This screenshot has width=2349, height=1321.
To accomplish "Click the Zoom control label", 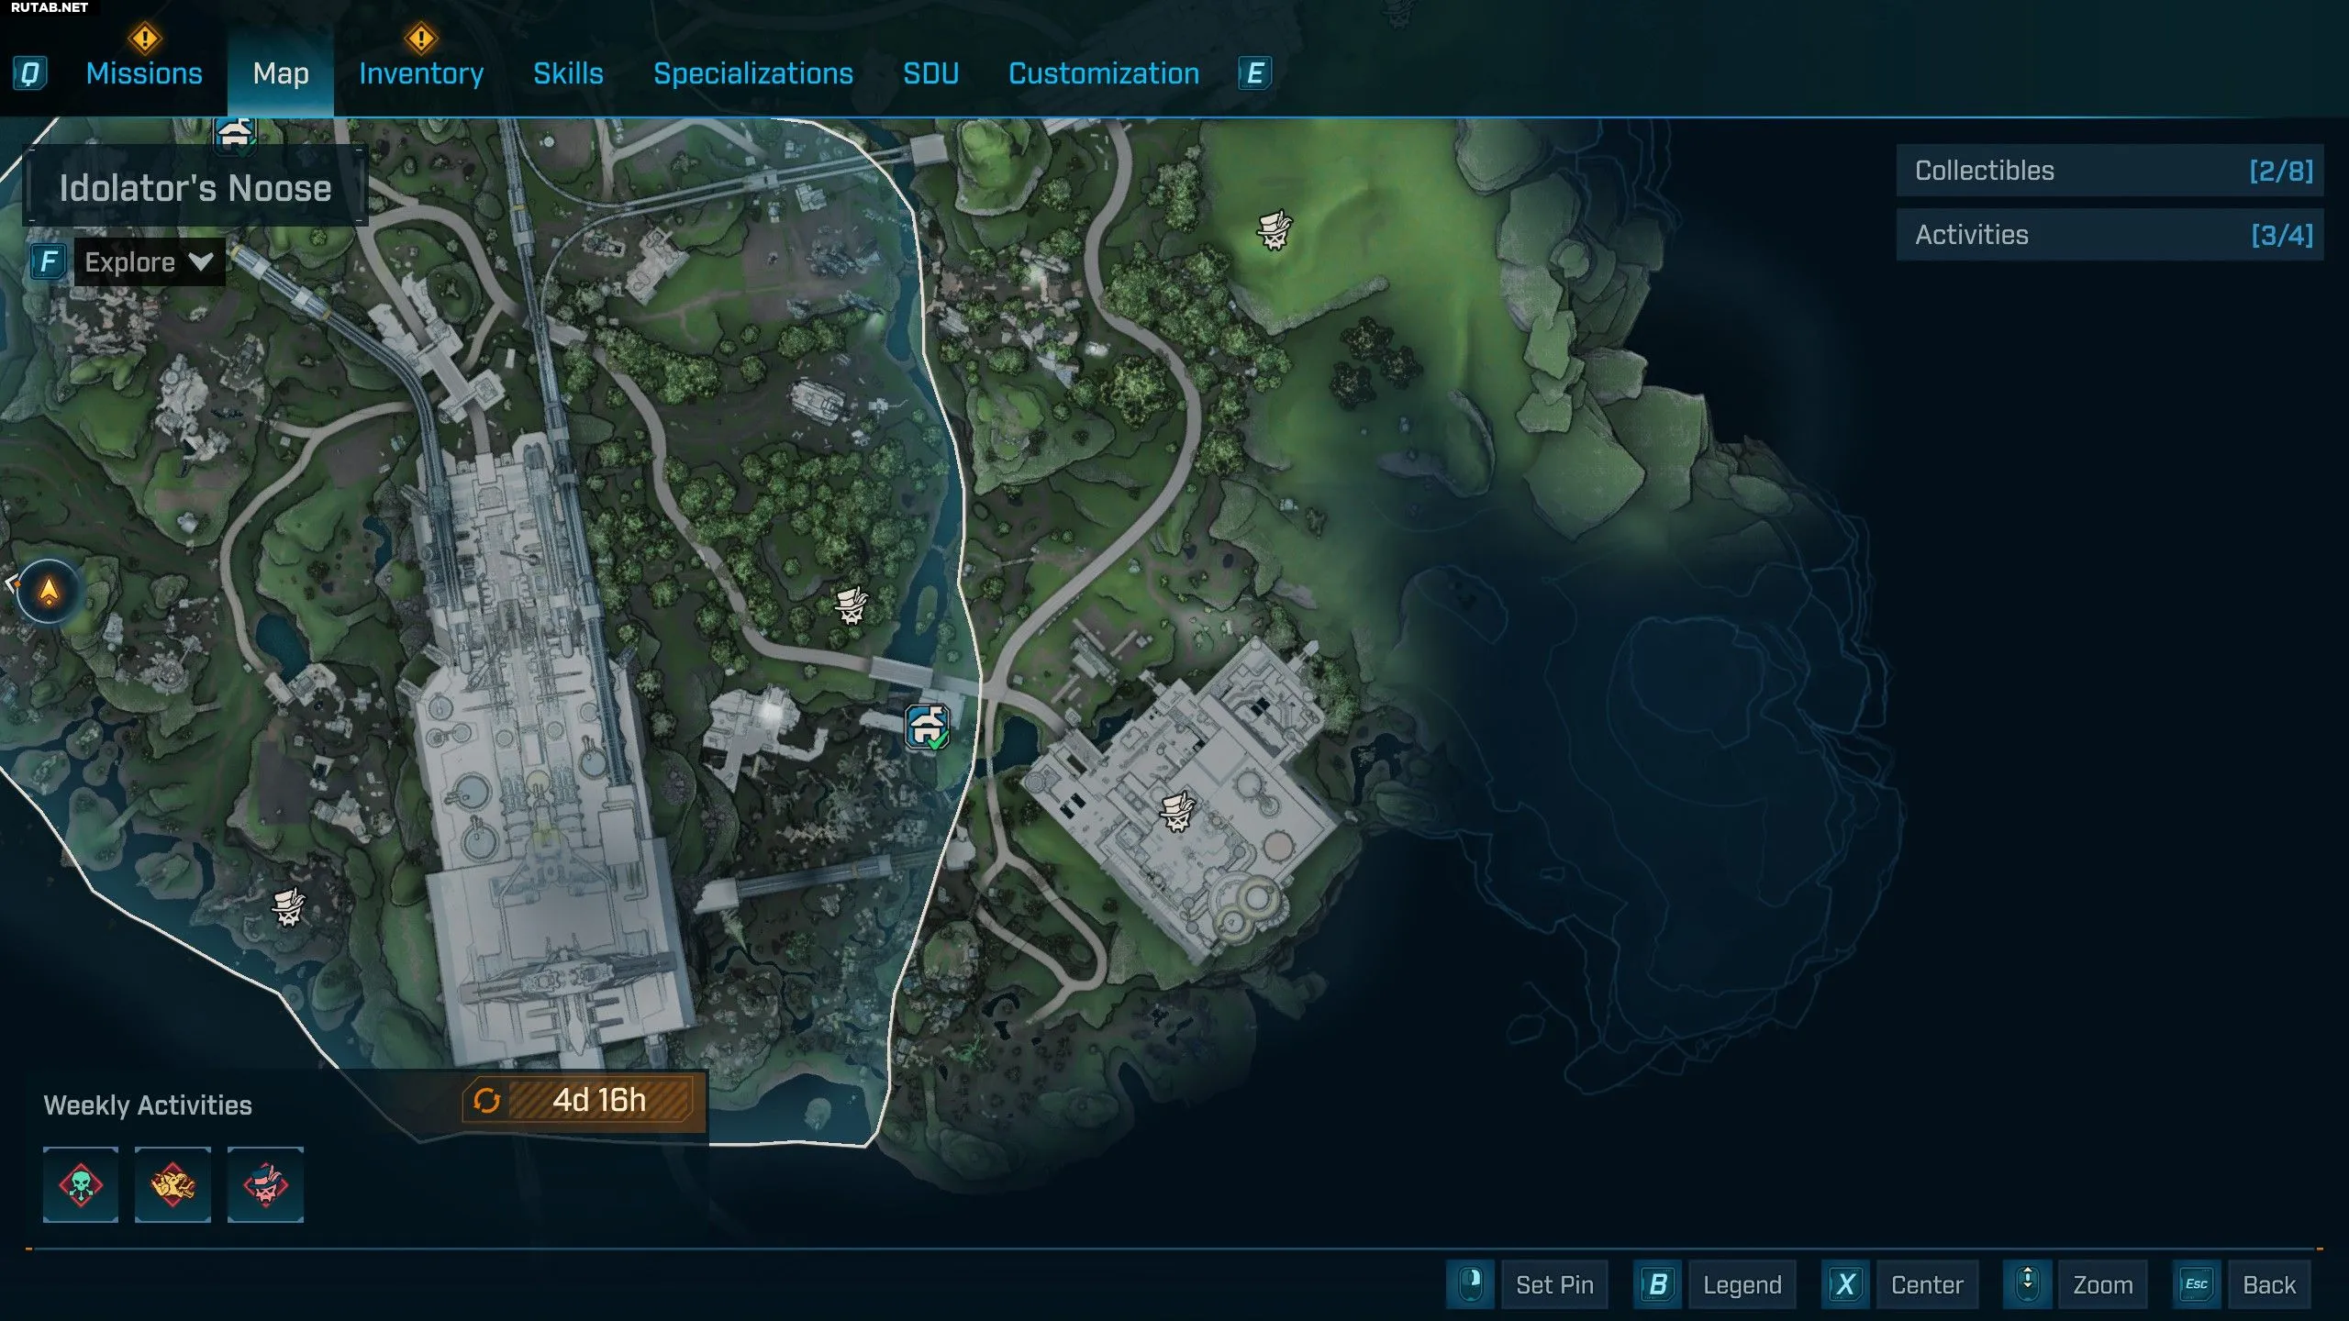I will coord(2103,1284).
